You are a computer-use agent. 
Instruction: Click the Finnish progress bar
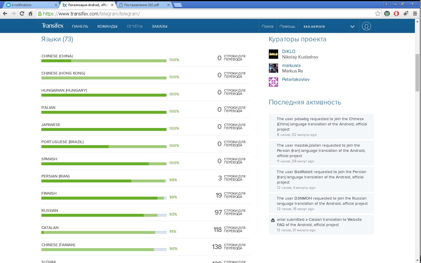point(104,198)
